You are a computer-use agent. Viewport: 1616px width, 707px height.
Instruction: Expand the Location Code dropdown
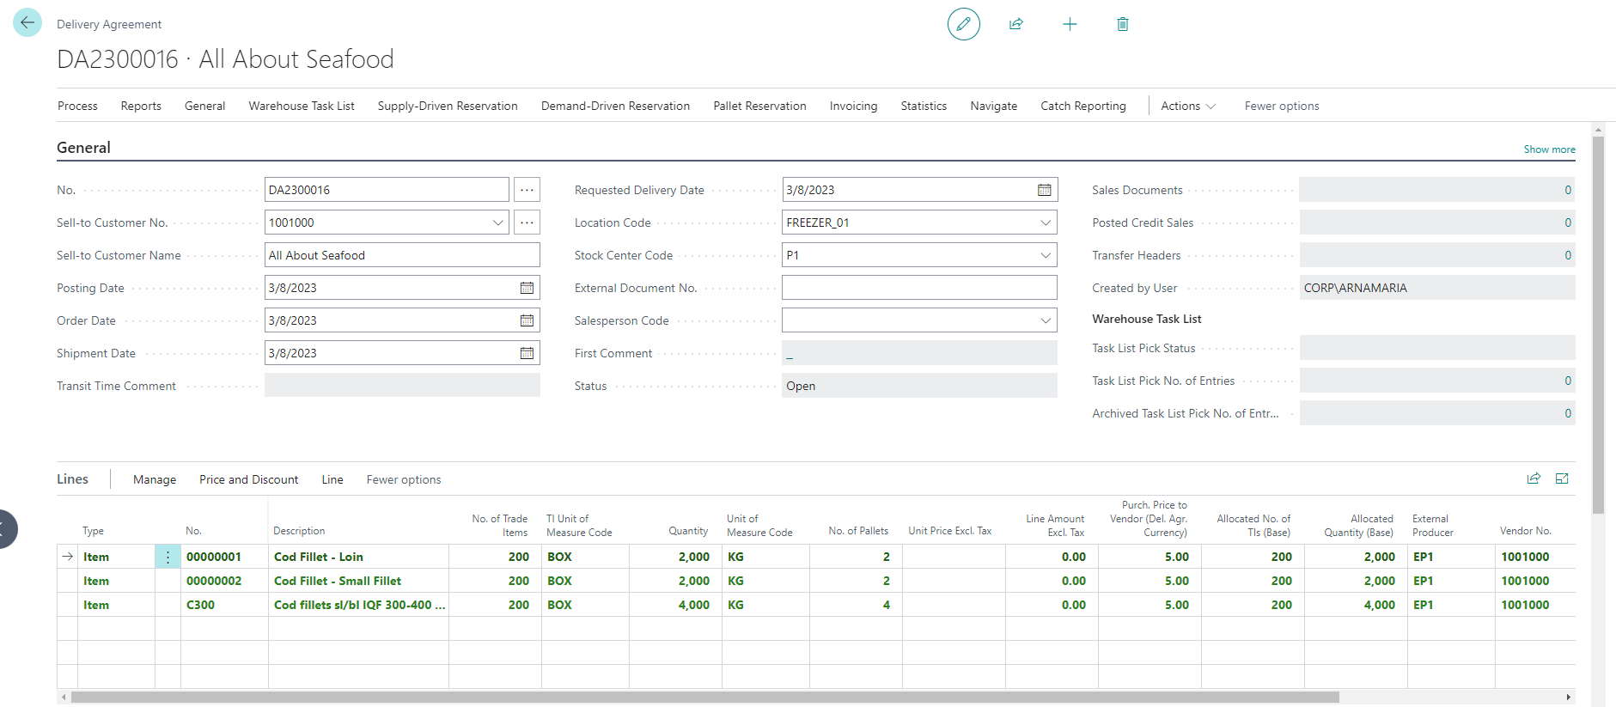coord(1045,222)
